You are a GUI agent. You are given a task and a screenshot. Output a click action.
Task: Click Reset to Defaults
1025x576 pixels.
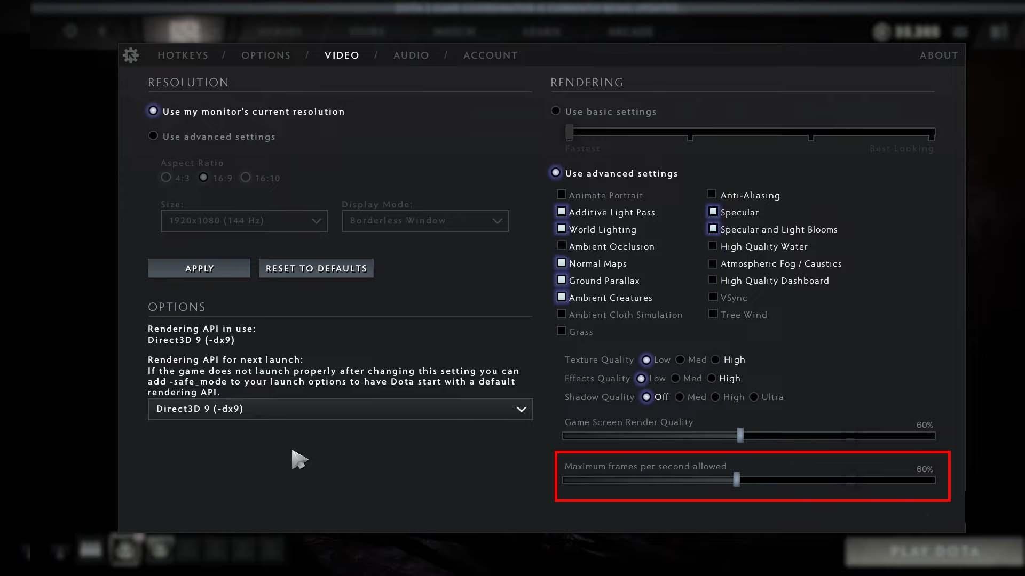pyautogui.click(x=316, y=268)
